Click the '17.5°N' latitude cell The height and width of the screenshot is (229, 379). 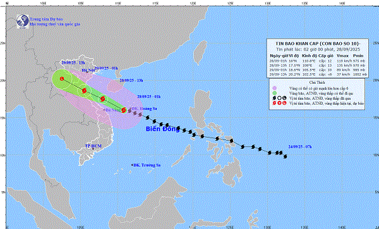(294, 66)
